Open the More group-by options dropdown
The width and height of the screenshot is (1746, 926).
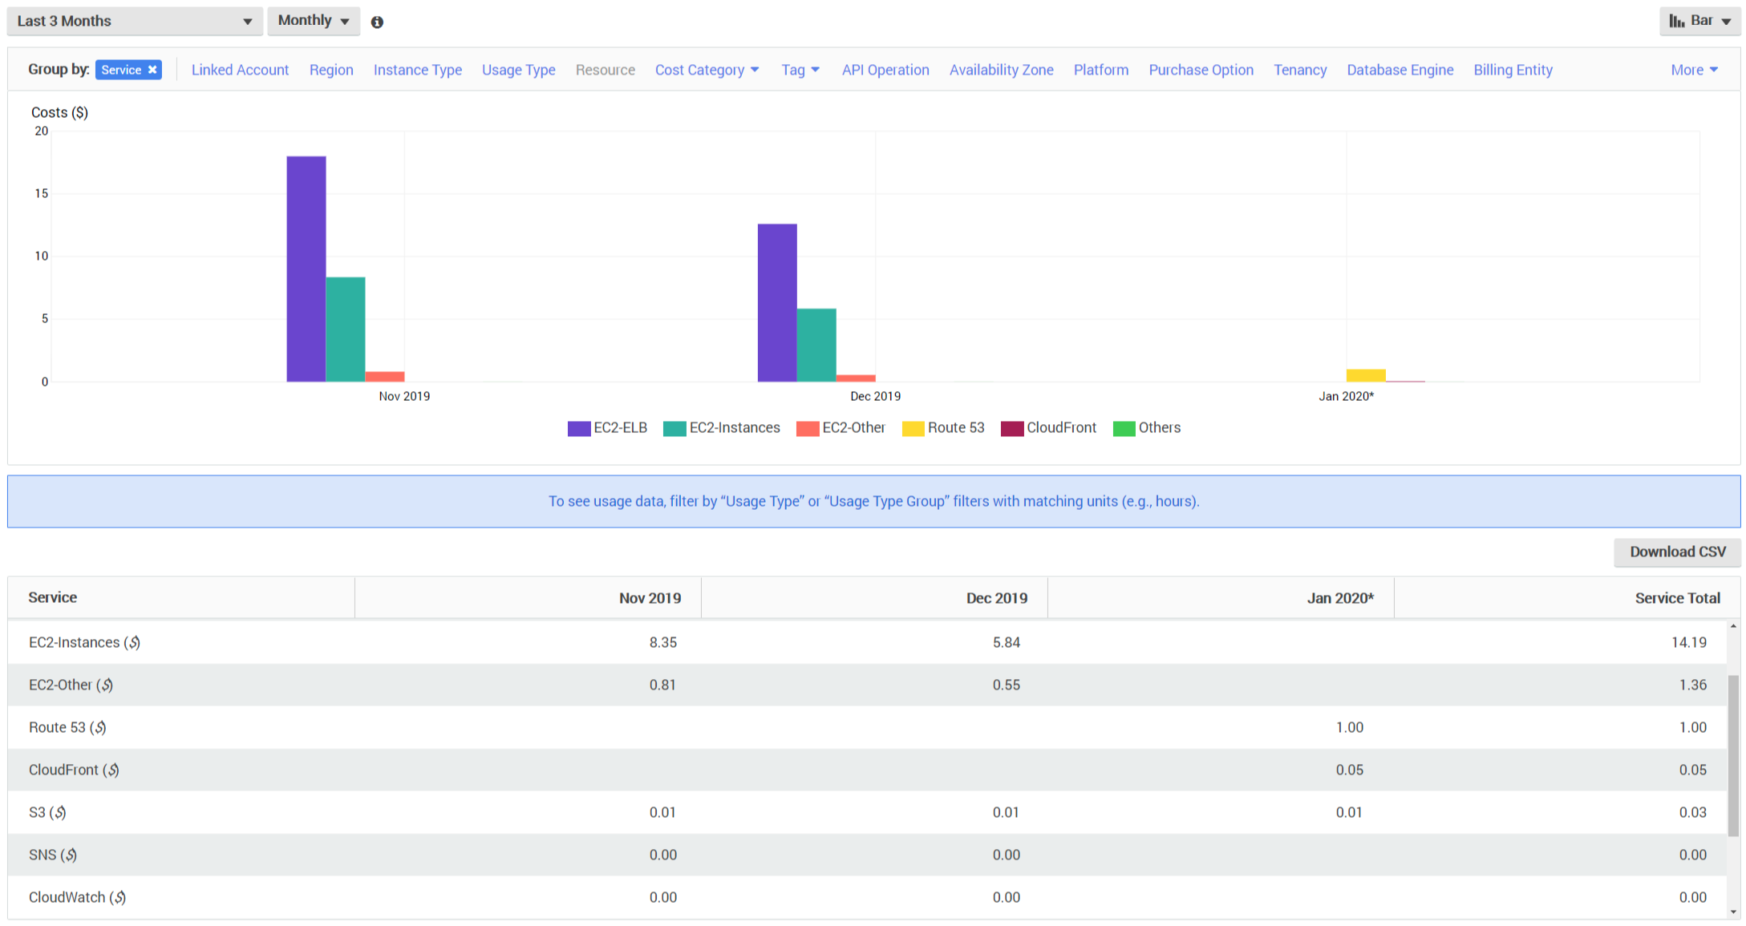pos(1694,70)
